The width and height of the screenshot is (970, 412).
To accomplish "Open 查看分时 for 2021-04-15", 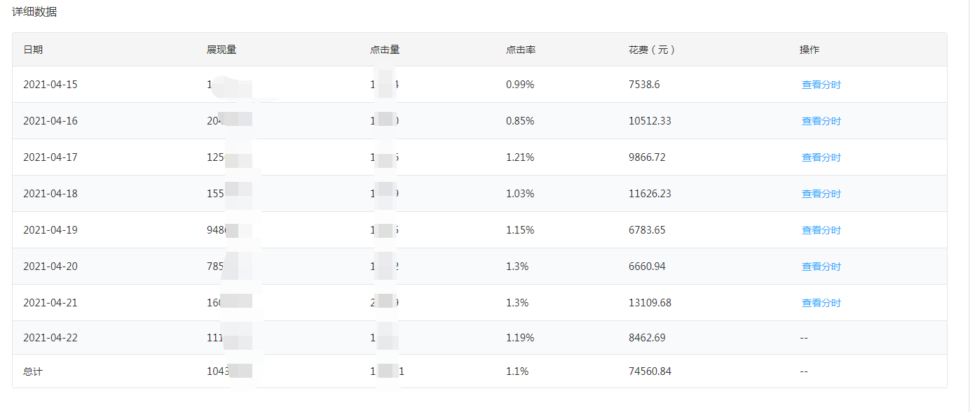I will point(821,85).
